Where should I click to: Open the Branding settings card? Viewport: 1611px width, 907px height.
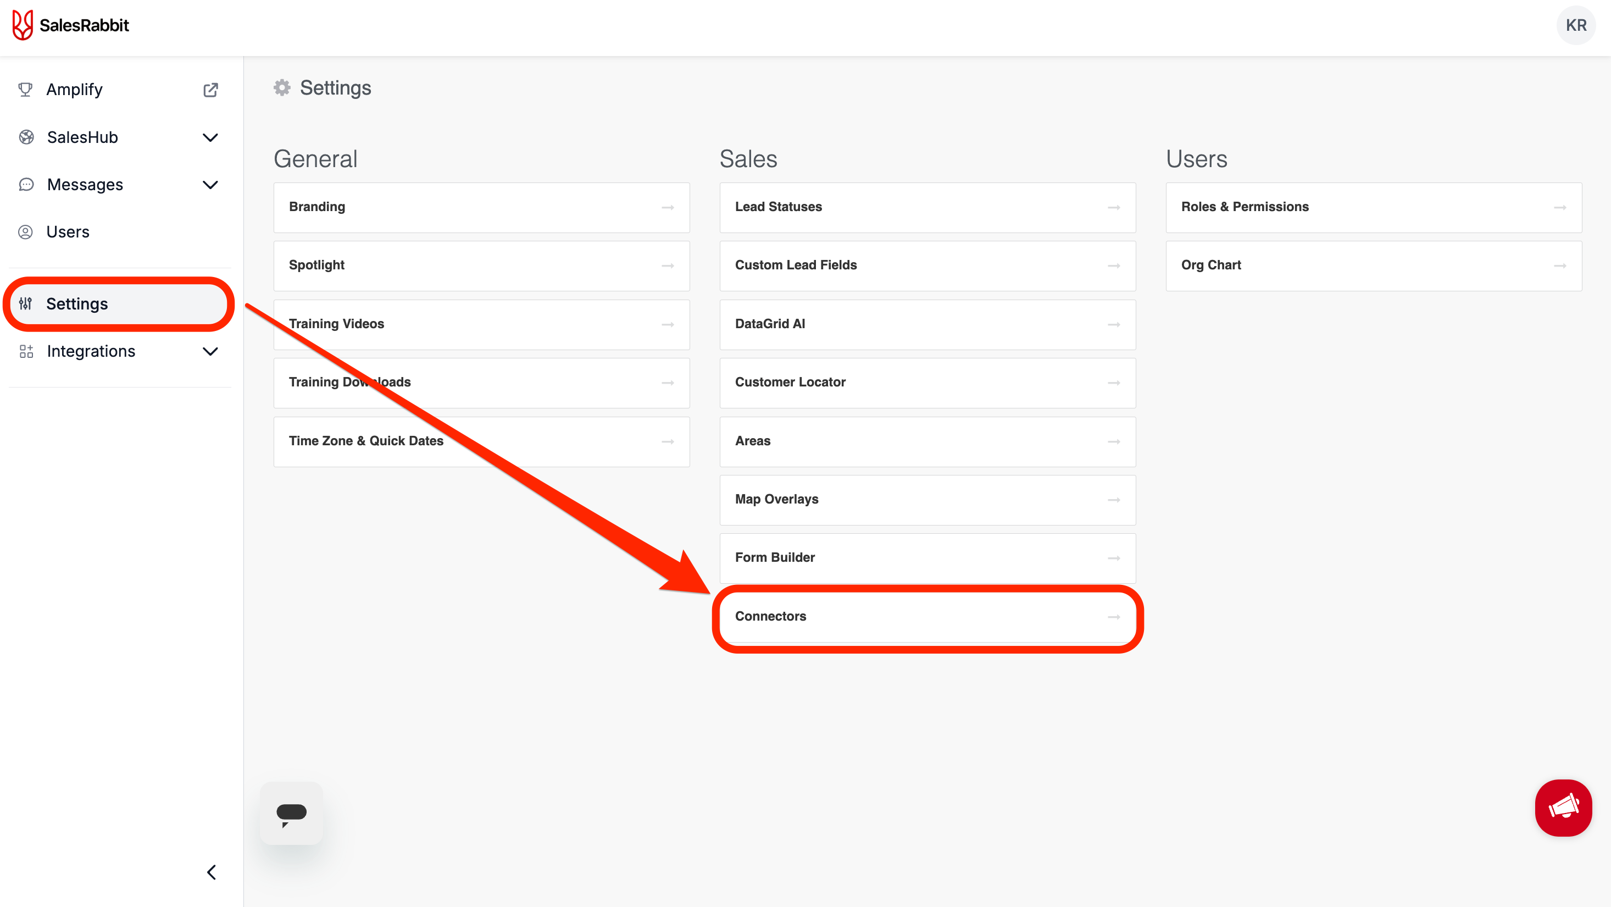pyautogui.click(x=481, y=207)
